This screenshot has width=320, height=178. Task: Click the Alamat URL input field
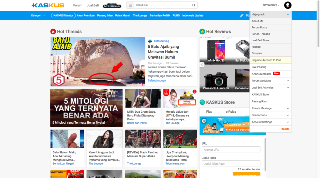pyautogui.click(x=231, y=150)
